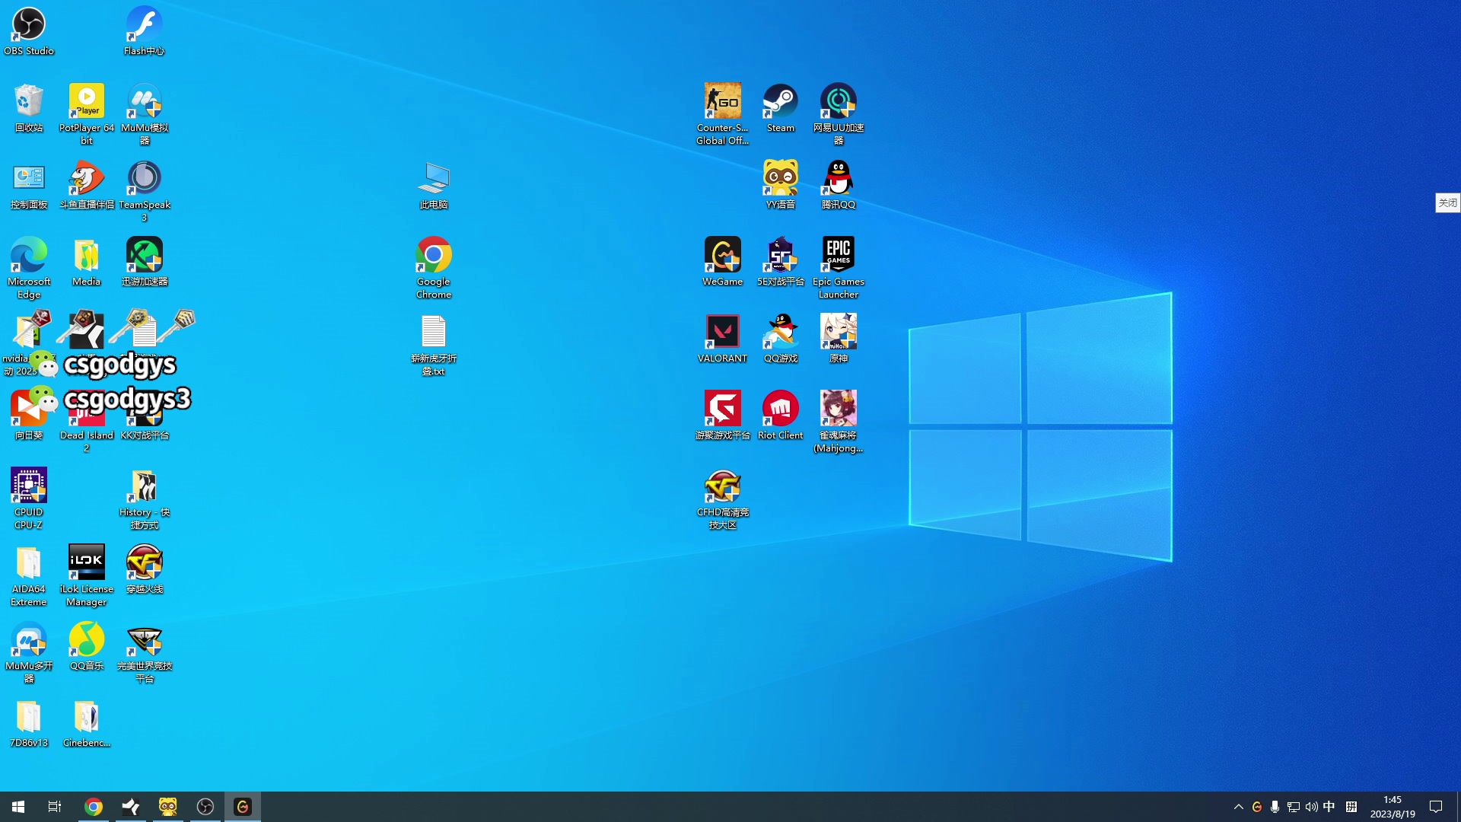1461x822 pixels.
Task: Open the volume control in tray
Action: coord(1312,807)
